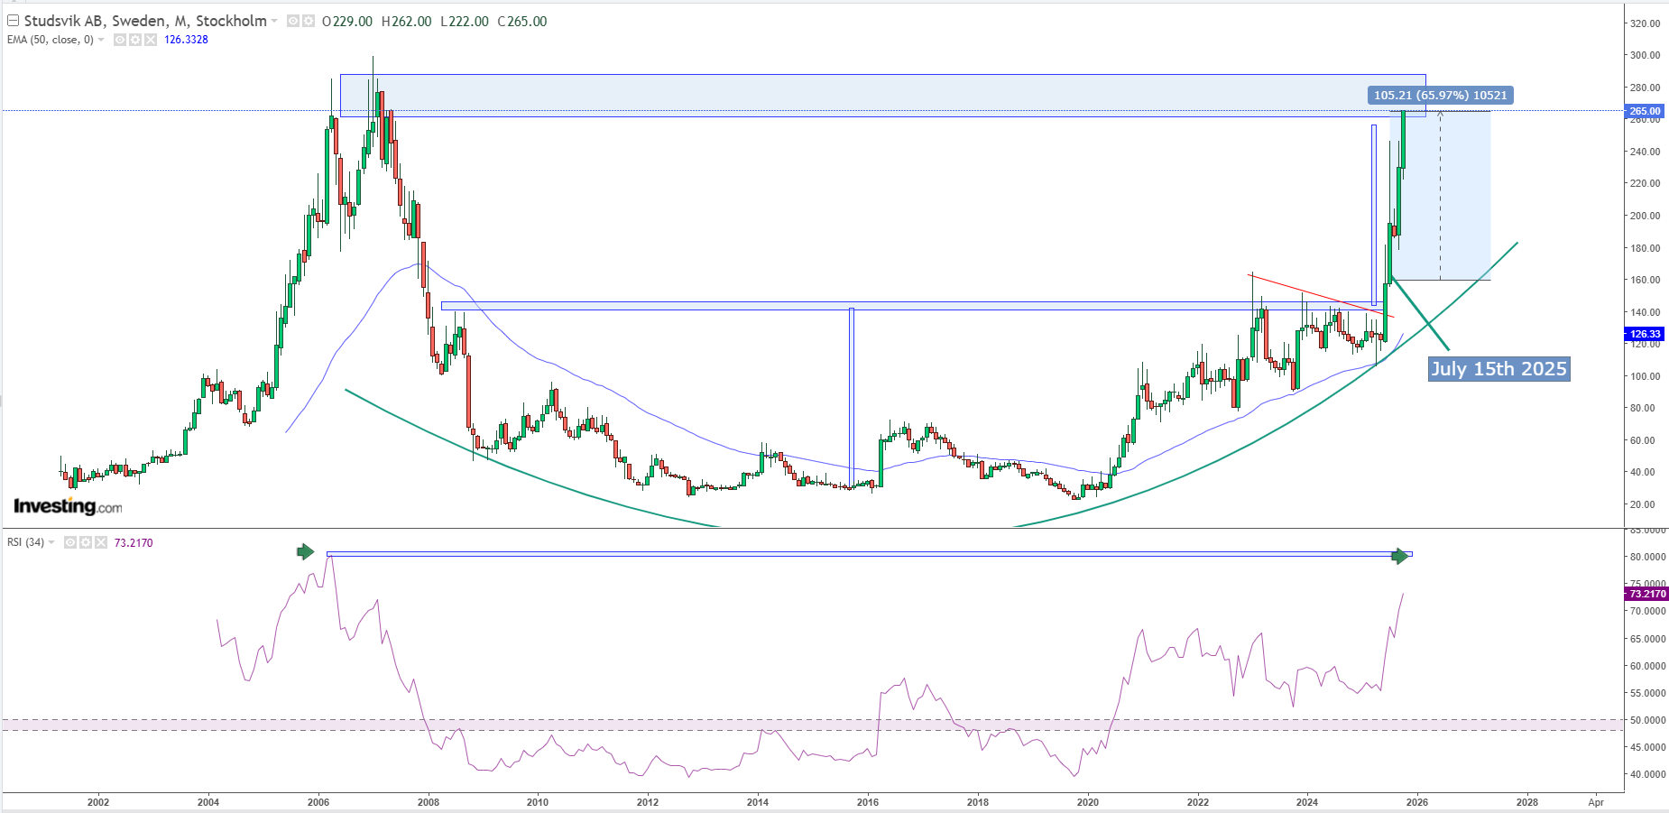1669x813 pixels.
Task: Toggle visibility of the RSI indicator
Action: tap(70, 542)
